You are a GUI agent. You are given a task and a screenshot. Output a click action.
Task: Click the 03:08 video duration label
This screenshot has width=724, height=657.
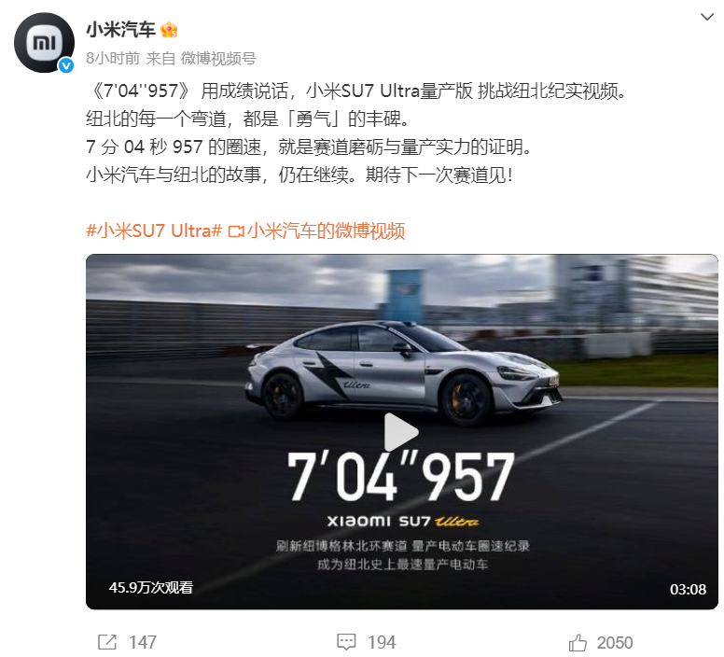(688, 589)
